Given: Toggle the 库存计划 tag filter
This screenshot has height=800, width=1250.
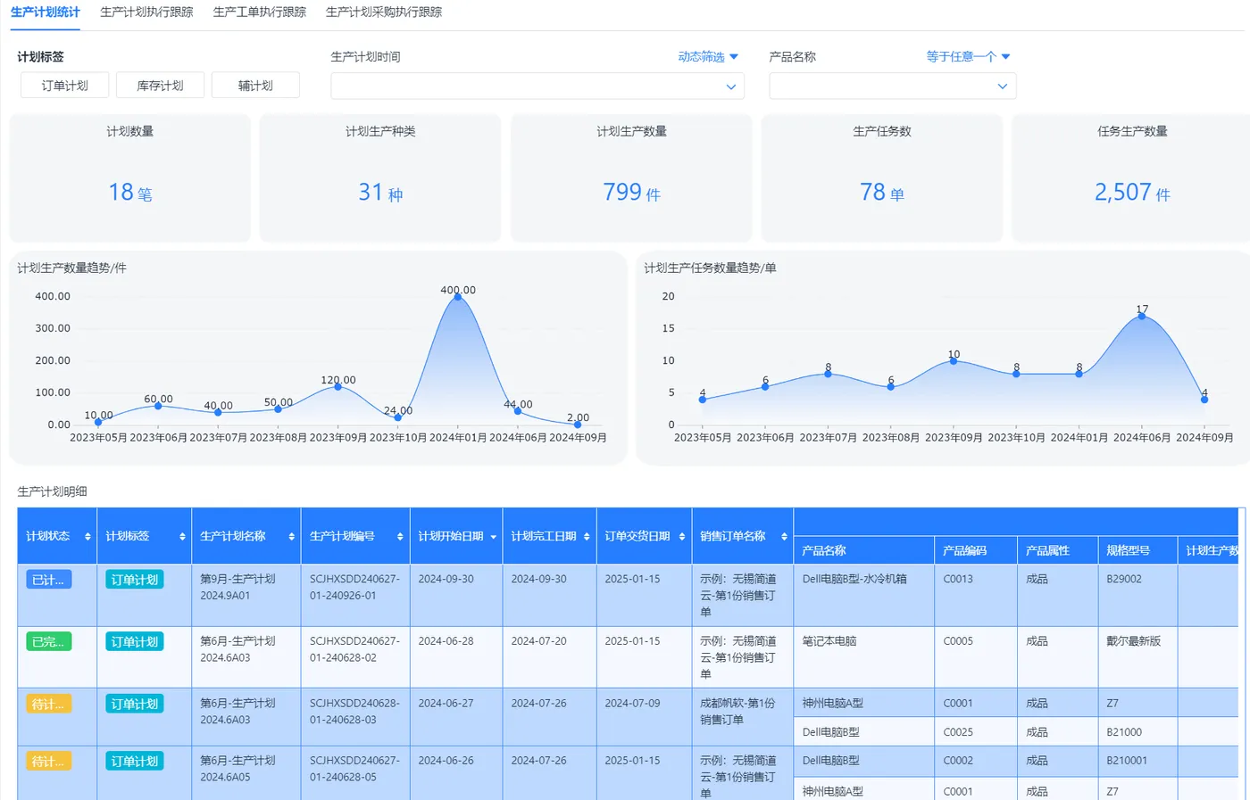Looking at the screenshot, I should click(160, 86).
